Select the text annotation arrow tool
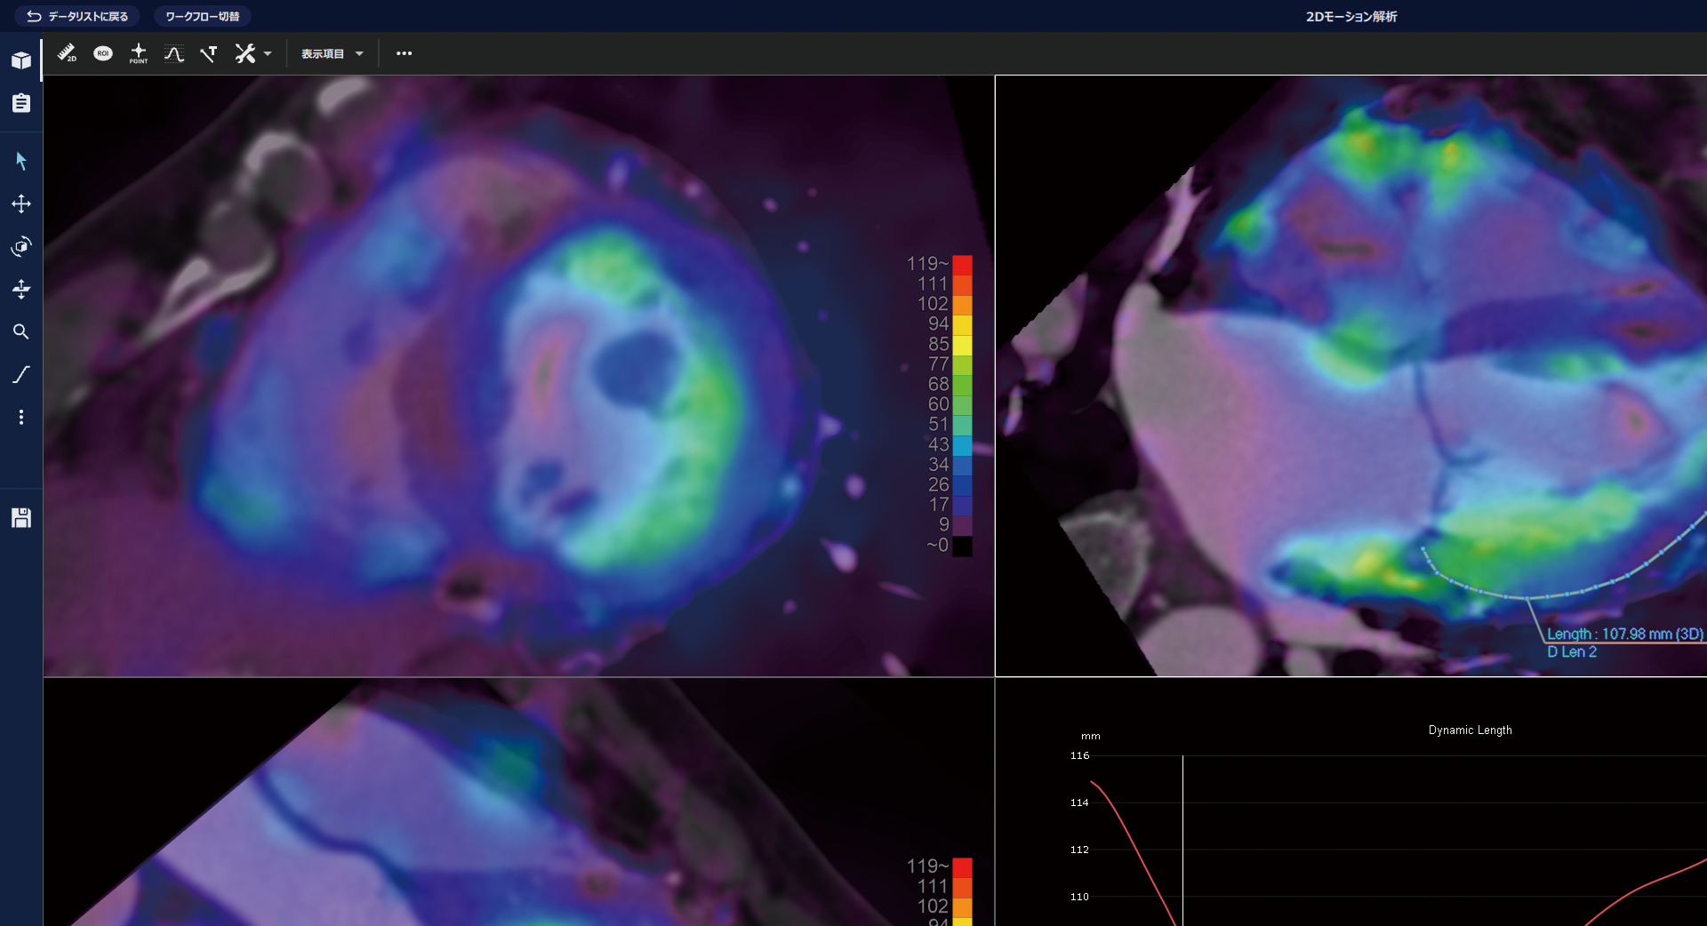 tap(209, 53)
